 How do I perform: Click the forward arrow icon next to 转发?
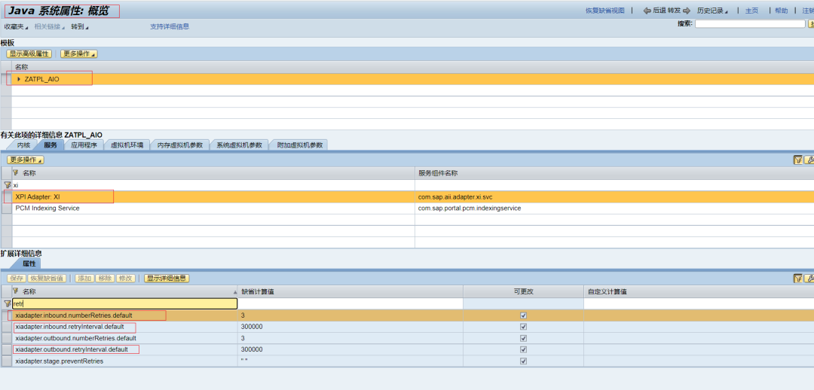pyautogui.click(x=687, y=11)
